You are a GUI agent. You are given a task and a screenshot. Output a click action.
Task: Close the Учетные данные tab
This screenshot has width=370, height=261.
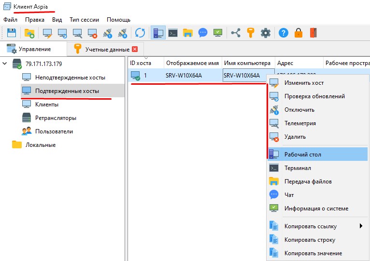(x=135, y=49)
